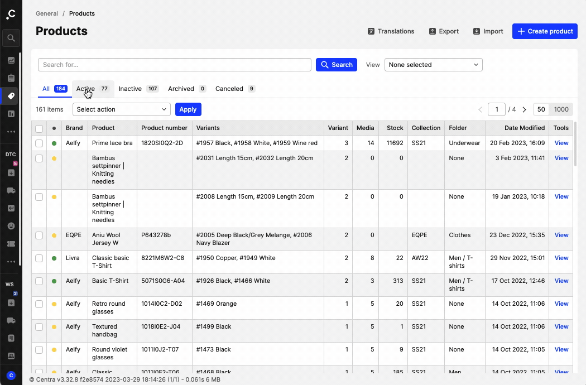This screenshot has height=385, width=586.
Task: Click the product search input field
Action: click(174, 65)
